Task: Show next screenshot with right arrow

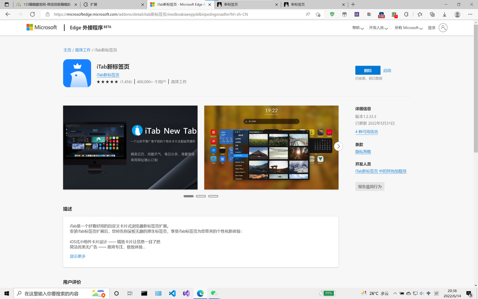Action: click(339, 147)
